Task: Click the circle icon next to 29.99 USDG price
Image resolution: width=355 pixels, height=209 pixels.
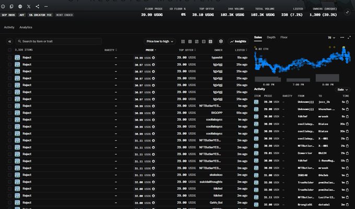Action: pos(153,58)
